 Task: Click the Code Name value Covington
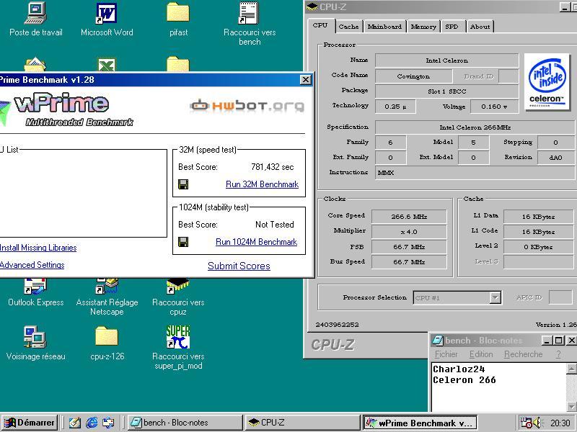point(413,76)
